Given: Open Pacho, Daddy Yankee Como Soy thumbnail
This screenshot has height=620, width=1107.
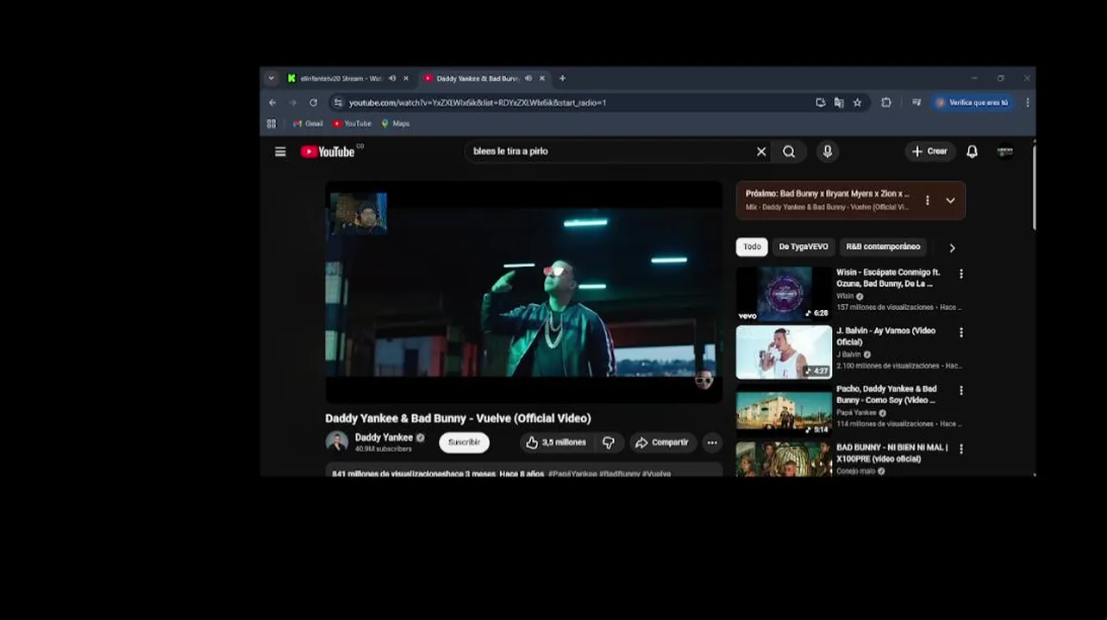Looking at the screenshot, I should (784, 411).
